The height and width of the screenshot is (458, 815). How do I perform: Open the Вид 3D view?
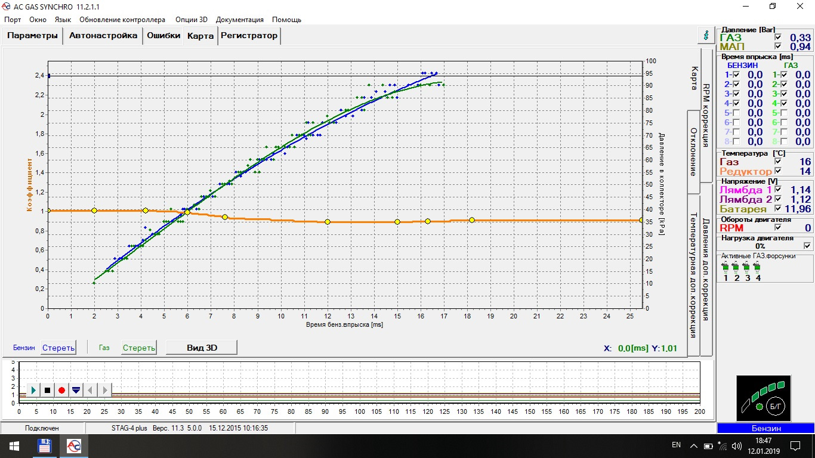point(202,348)
